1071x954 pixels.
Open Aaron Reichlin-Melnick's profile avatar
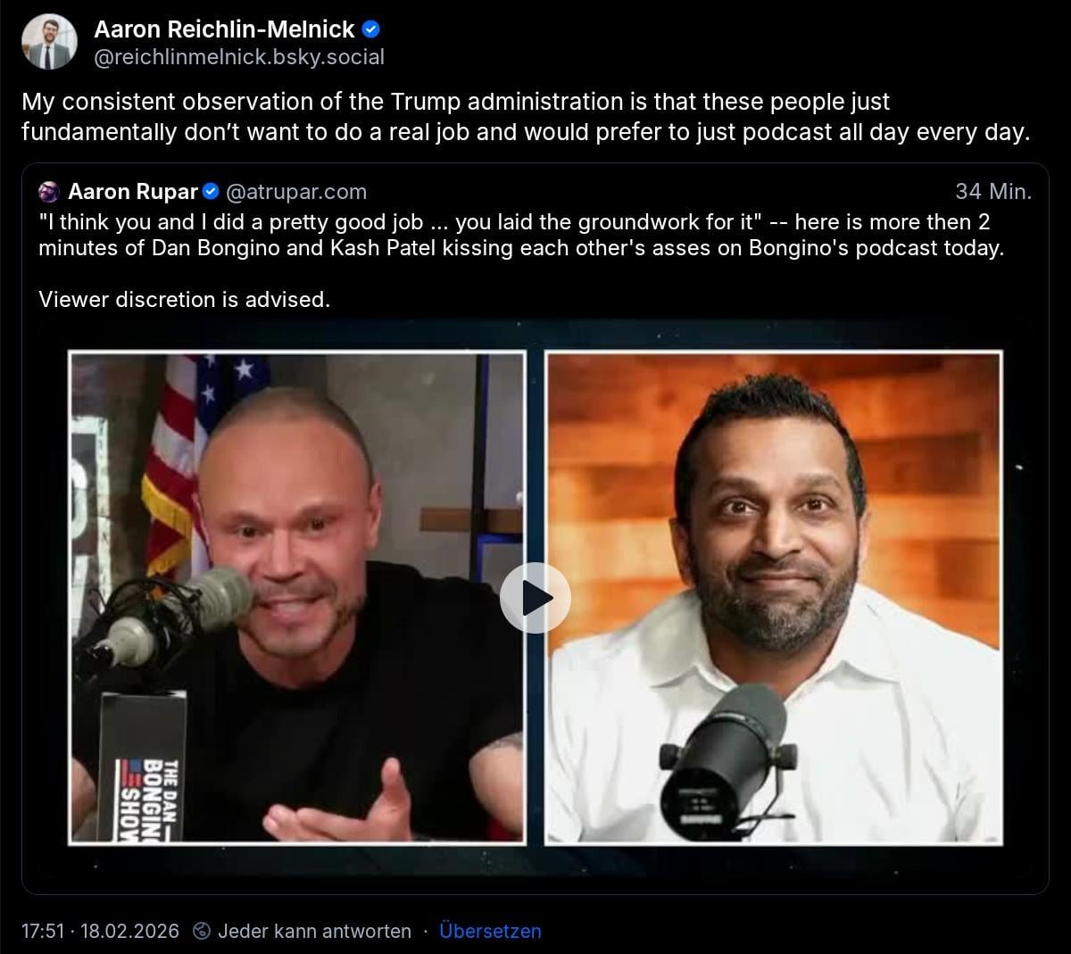point(49,42)
